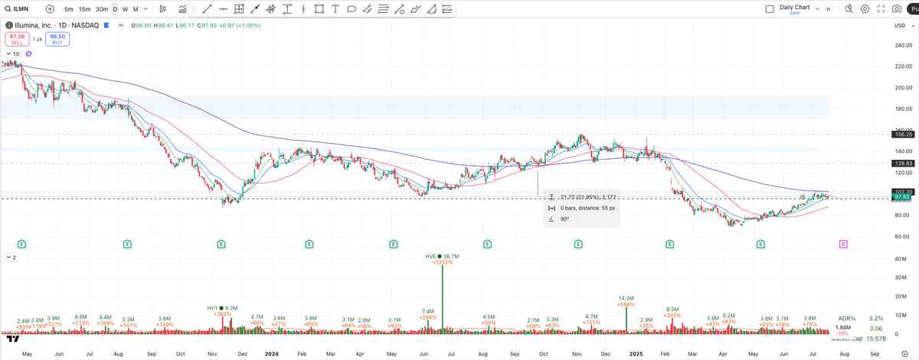919x360 pixels.
Task: Select the crosshair-box measure tool
Action: [x=239, y=9]
